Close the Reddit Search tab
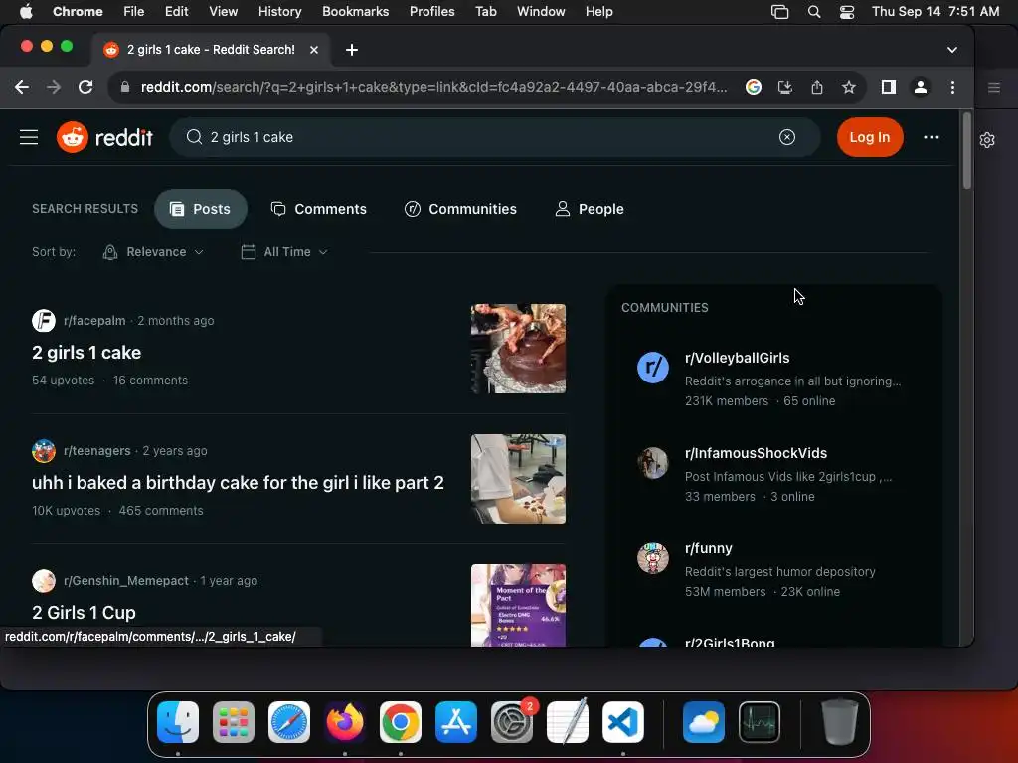The height and width of the screenshot is (763, 1018). pos(313,50)
